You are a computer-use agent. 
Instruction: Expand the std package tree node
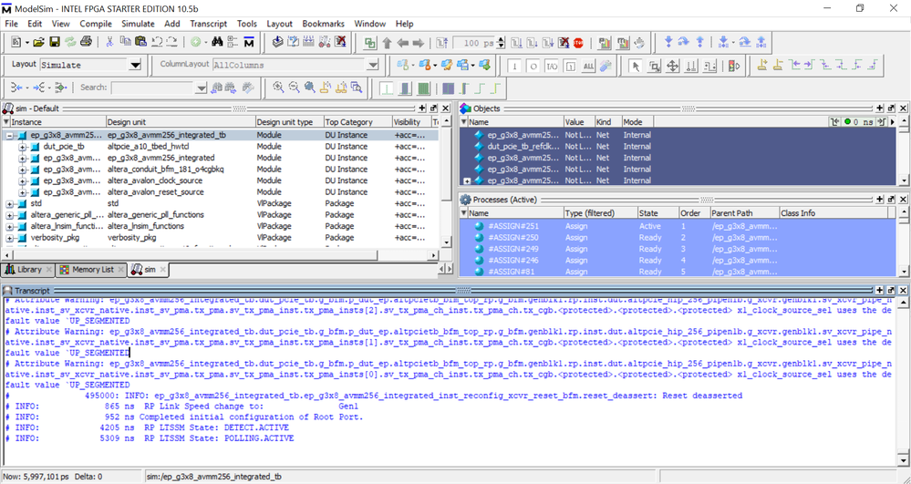pyautogui.click(x=10, y=203)
